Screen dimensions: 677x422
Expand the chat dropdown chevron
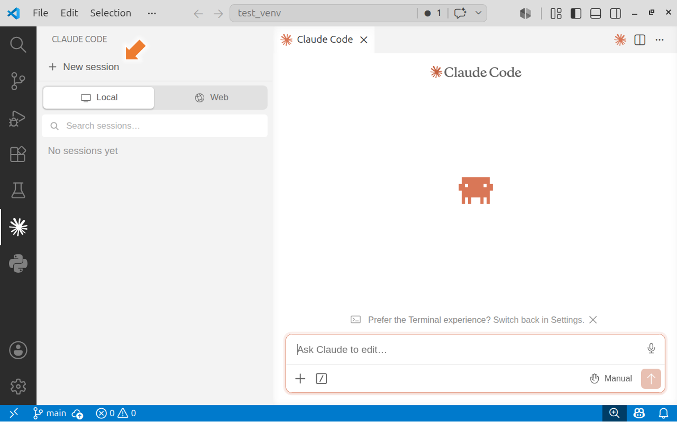tap(478, 13)
